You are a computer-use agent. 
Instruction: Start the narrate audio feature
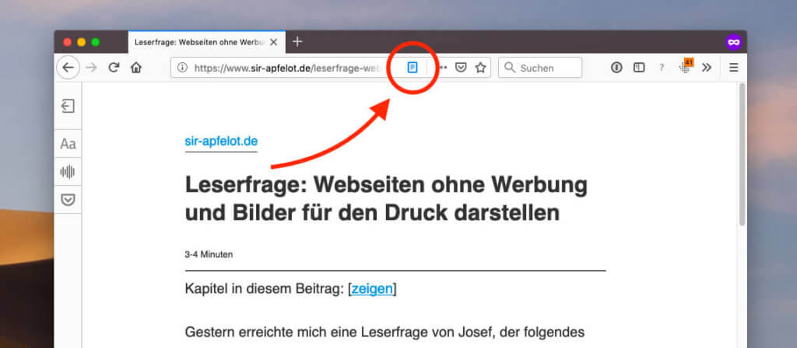pyautogui.click(x=68, y=172)
